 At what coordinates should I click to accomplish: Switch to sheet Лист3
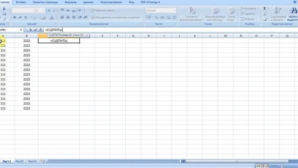[32, 161]
